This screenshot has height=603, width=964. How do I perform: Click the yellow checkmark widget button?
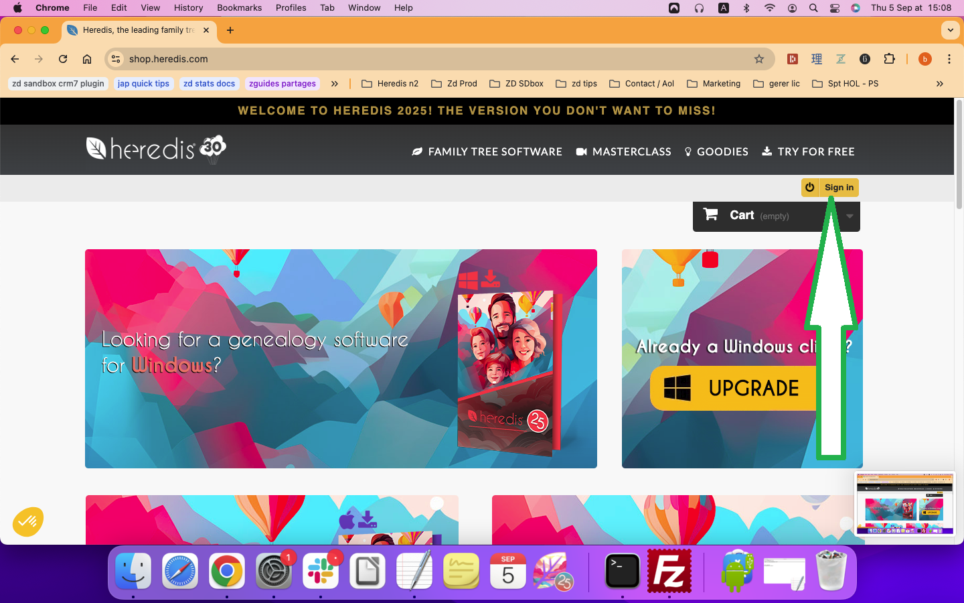point(28,521)
